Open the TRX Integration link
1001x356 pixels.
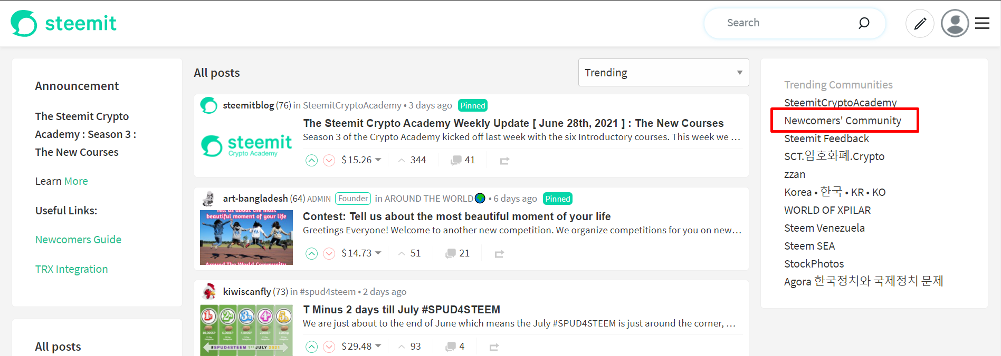pos(71,269)
